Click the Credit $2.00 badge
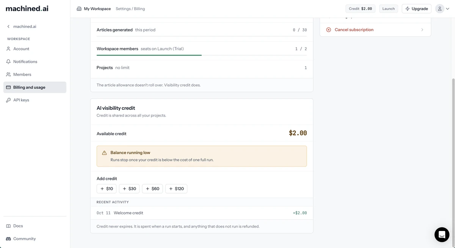 coord(361,9)
